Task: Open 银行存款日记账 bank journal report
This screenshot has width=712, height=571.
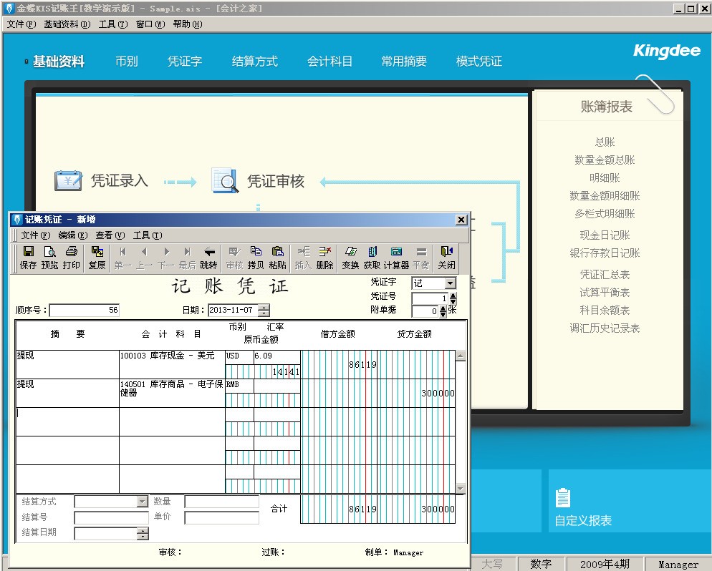Action: [605, 253]
